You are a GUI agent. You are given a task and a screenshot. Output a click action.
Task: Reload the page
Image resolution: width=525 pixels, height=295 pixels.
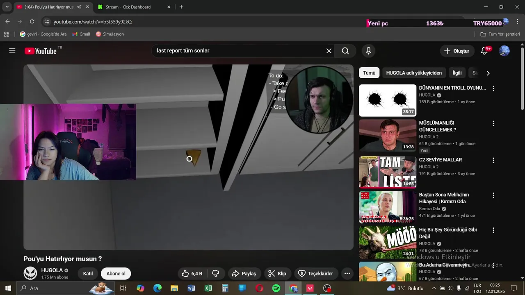32,21
